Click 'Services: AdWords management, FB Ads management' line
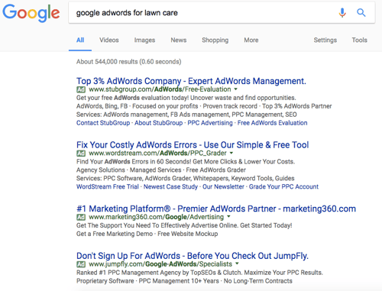The width and height of the screenshot is (382, 291). (x=186, y=115)
